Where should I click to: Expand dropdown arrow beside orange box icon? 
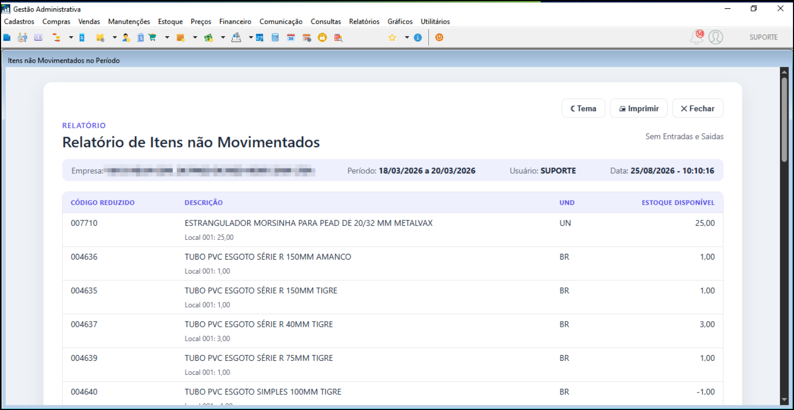(195, 37)
